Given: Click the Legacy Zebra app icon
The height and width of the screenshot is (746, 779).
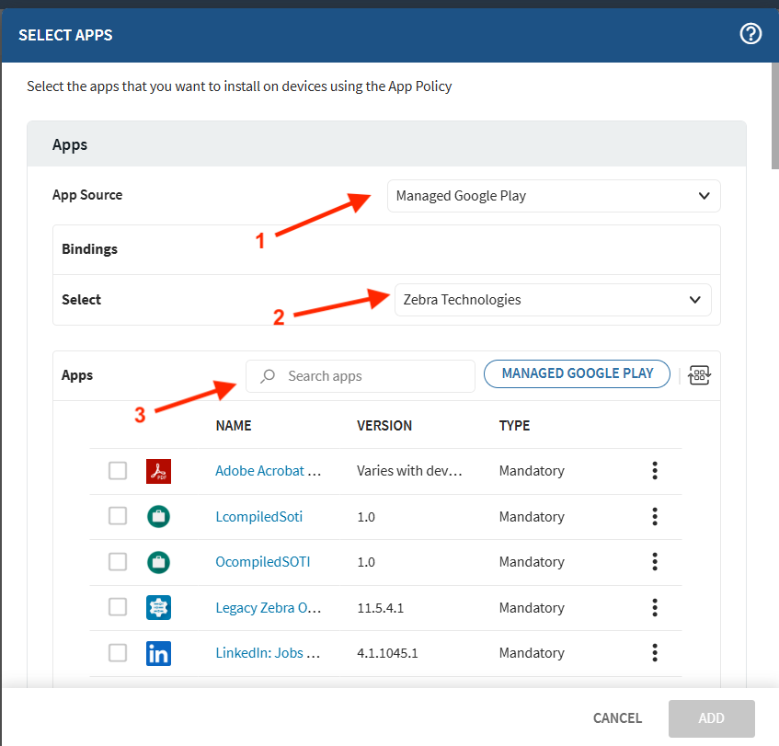Looking at the screenshot, I should [x=159, y=607].
